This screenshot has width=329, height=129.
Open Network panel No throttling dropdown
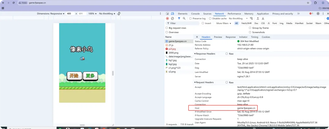pyautogui.click(x=238, y=19)
